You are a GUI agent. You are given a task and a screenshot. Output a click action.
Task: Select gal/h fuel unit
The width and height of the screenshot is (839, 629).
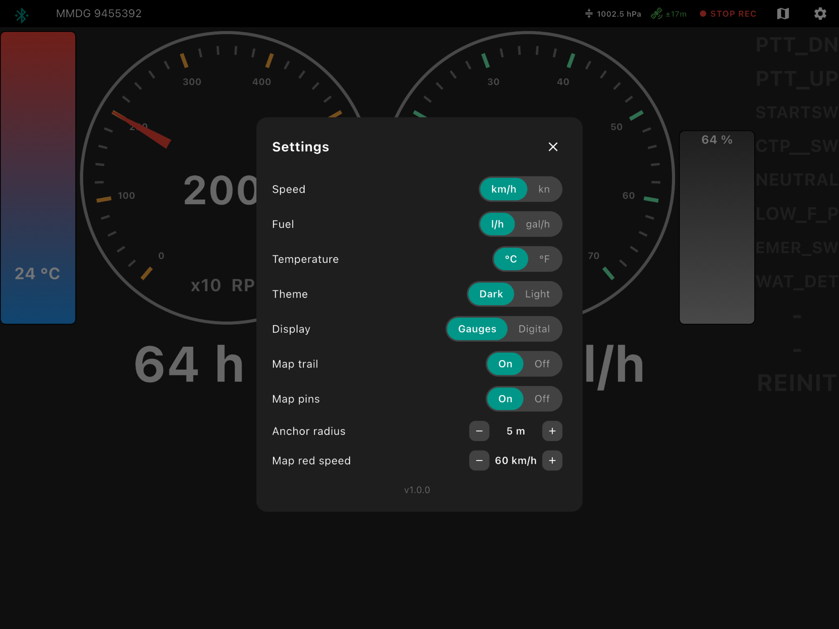pos(537,224)
